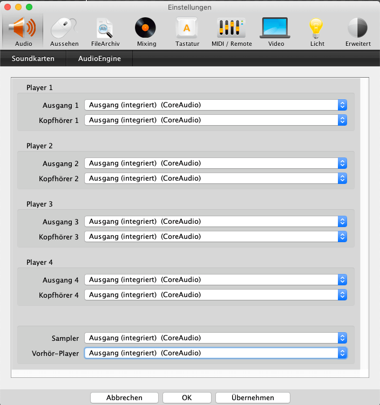The height and width of the screenshot is (405, 380).
Task: Confirm settings with the OK button
Action: point(187,397)
